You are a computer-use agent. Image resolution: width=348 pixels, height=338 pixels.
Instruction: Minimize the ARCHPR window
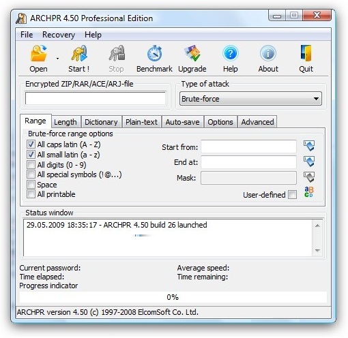(x=277, y=16)
